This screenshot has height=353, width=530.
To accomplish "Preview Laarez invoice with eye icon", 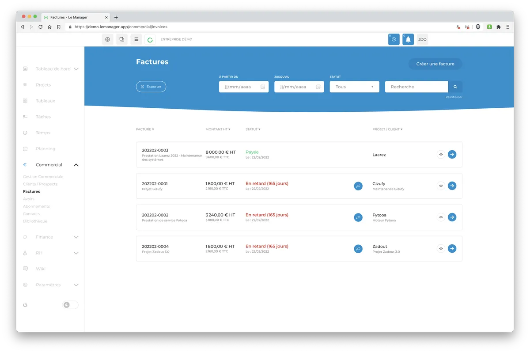I will [x=441, y=155].
